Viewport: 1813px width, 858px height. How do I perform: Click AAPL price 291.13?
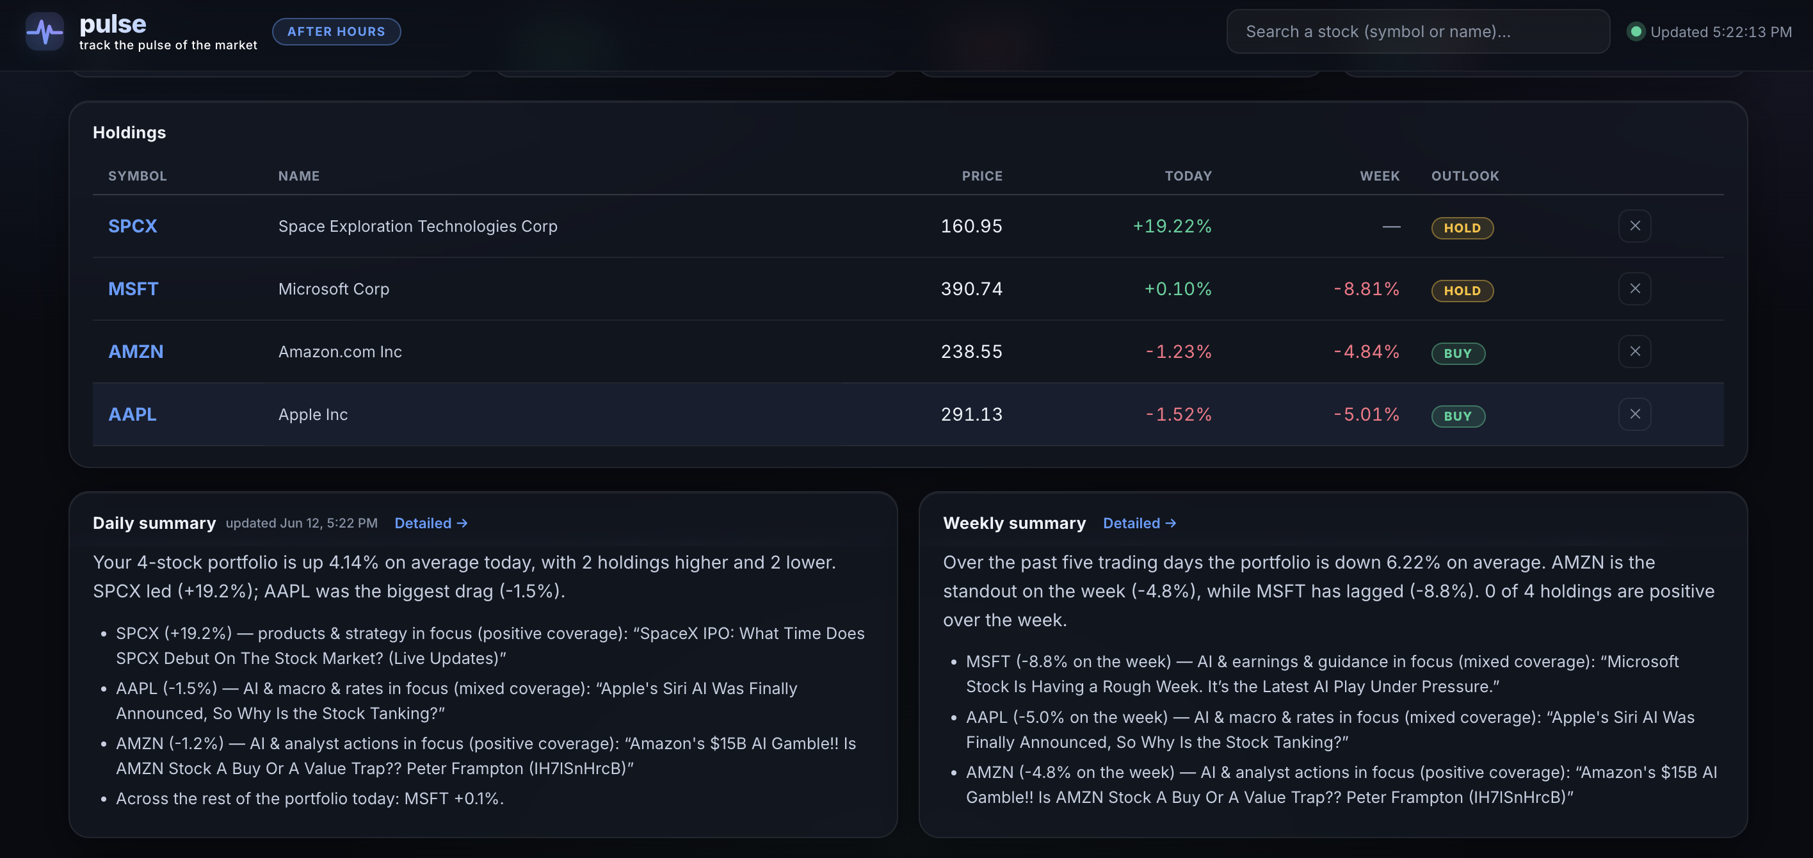pos(971,414)
